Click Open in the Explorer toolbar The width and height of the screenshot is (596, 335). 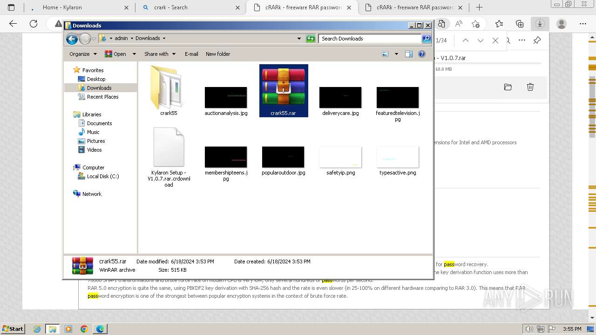coord(115,54)
